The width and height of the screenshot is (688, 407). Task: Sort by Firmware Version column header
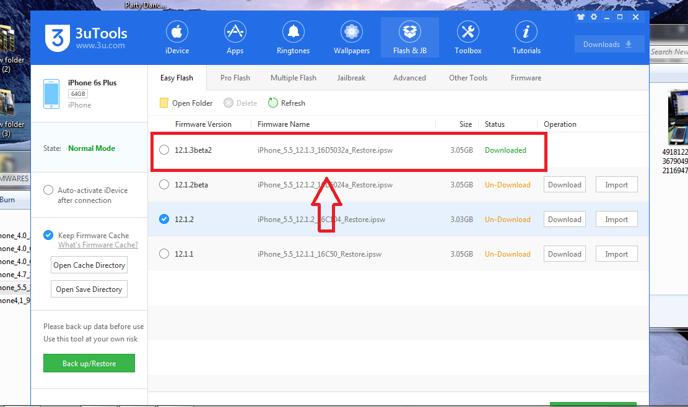pyautogui.click(x=203, y=124)
